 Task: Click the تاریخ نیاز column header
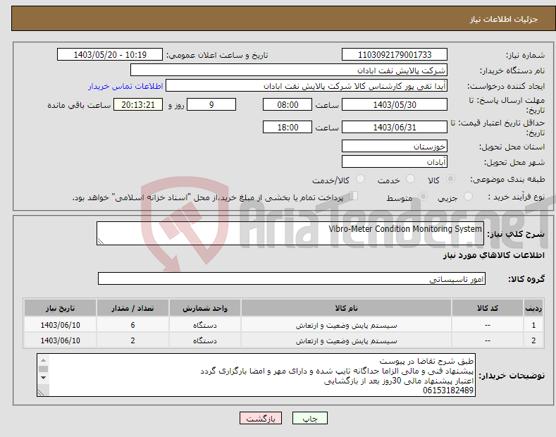coord(61,308)
